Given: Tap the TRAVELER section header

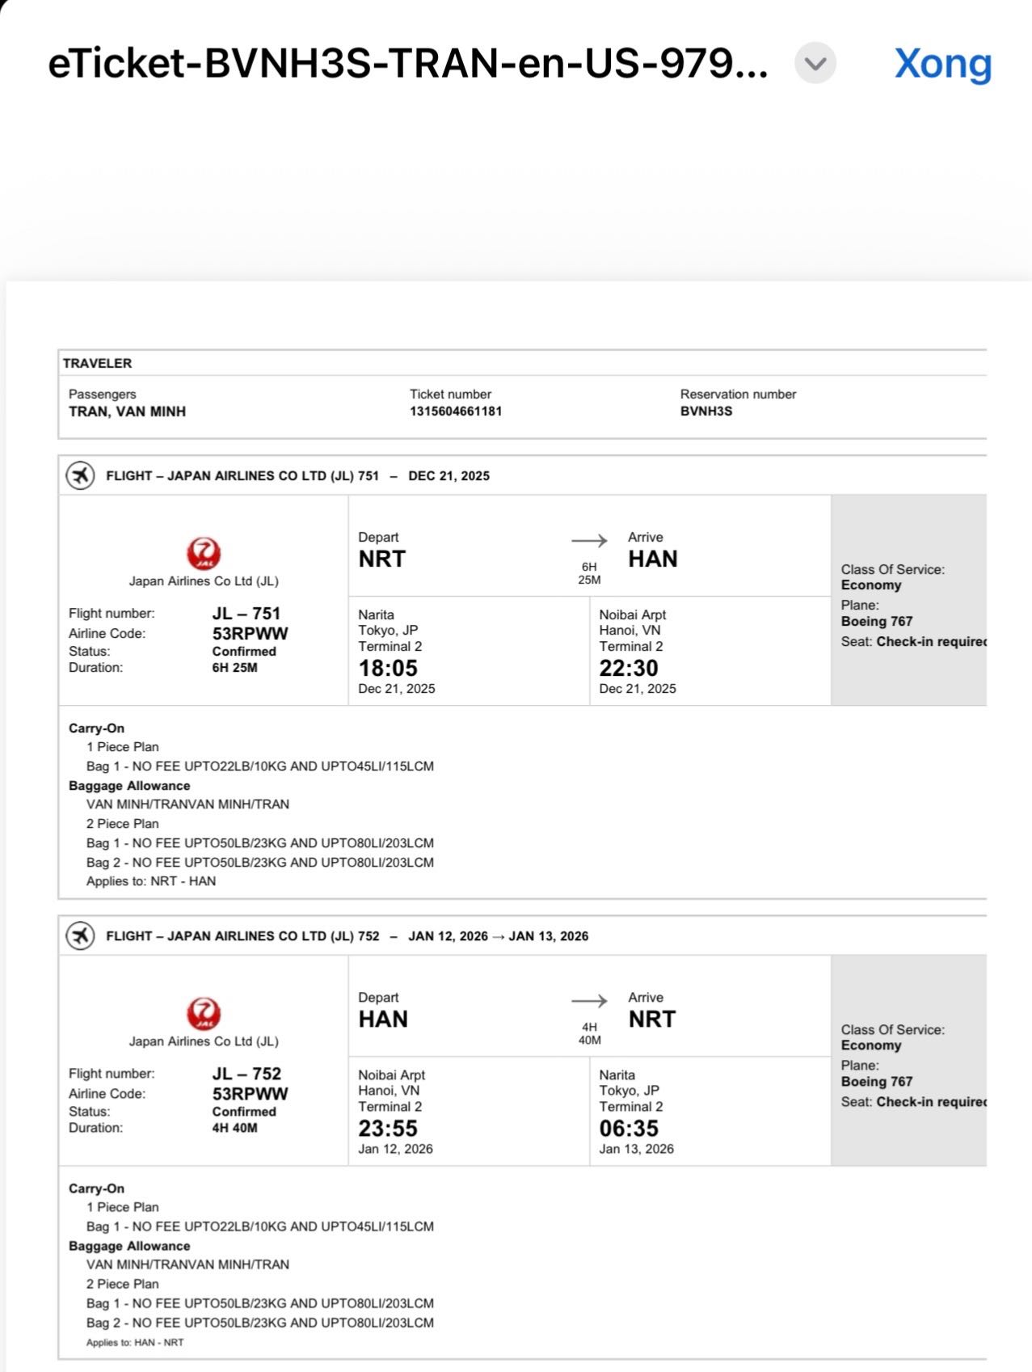Looking at the screenshot, I should pos(97,363).
